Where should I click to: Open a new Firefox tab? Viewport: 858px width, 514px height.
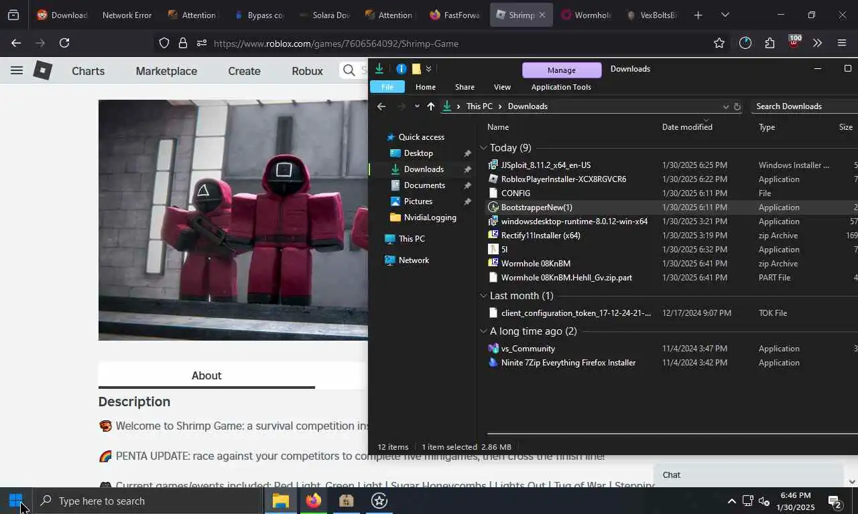click(698, 15)
